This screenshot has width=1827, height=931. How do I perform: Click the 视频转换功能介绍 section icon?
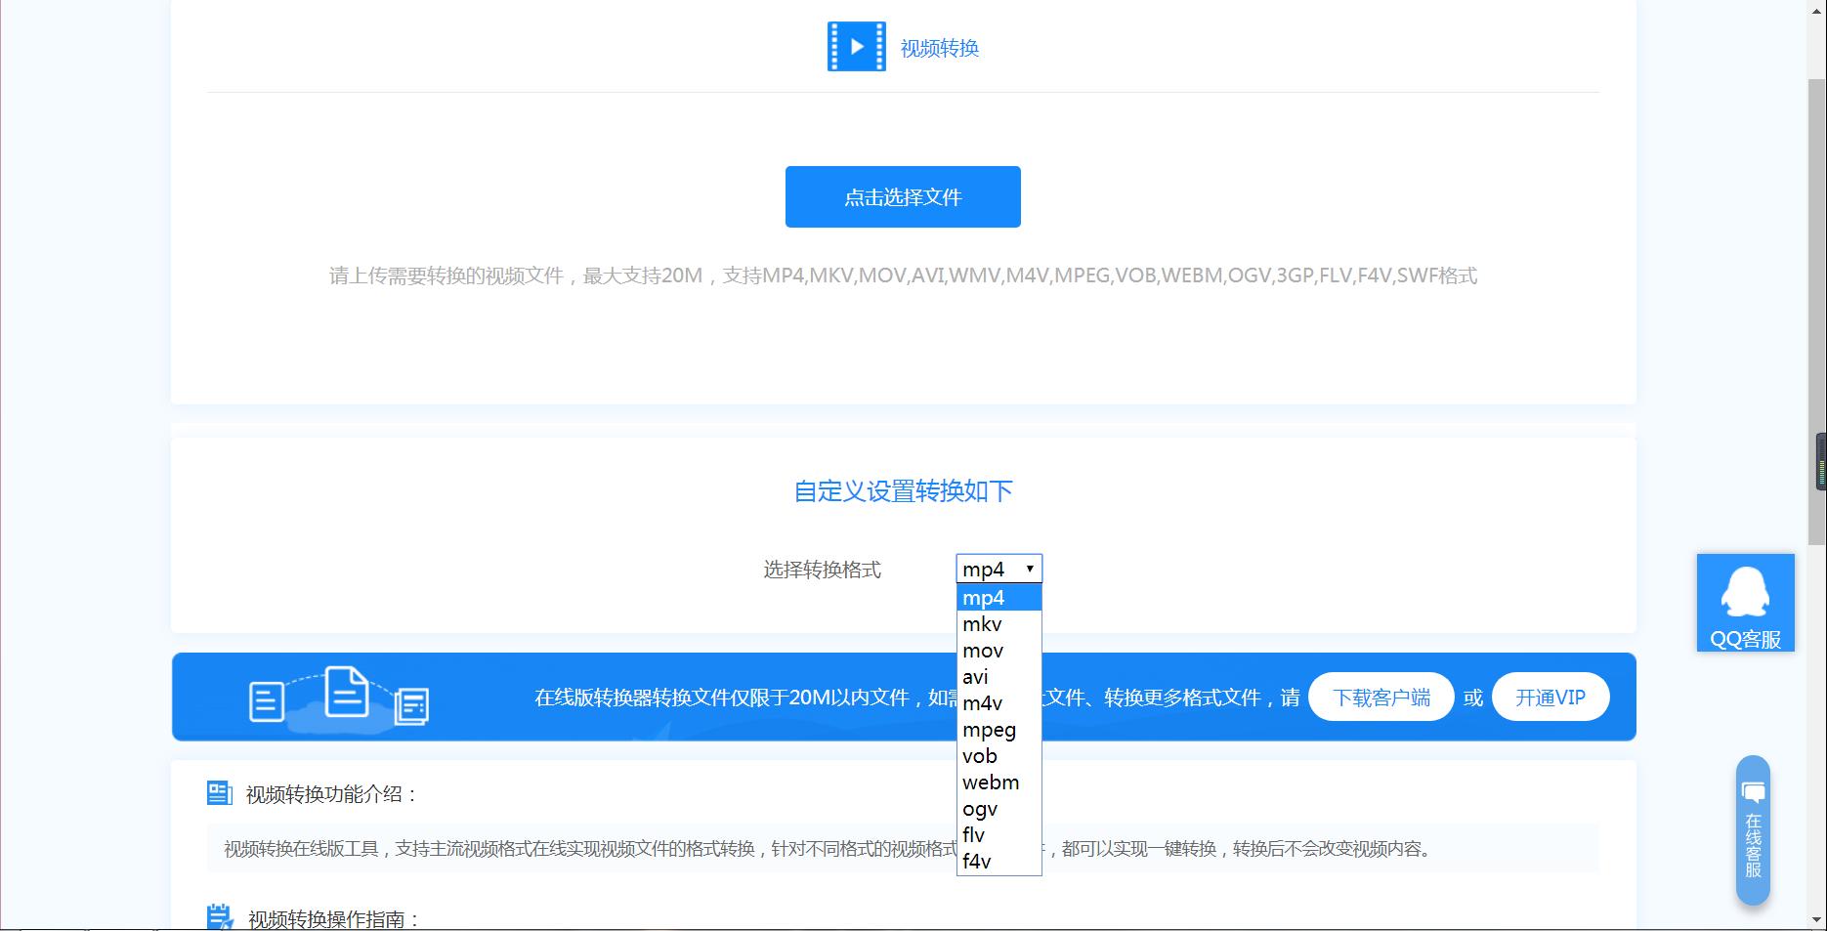[x=219, y=792]
